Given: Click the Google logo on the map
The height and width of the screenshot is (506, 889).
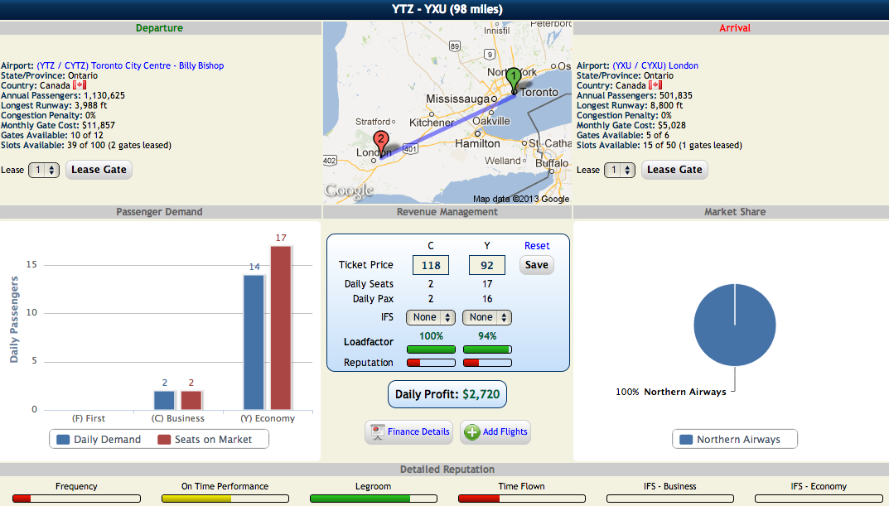Looking at the screenshot, I should (x=350, y=191).
